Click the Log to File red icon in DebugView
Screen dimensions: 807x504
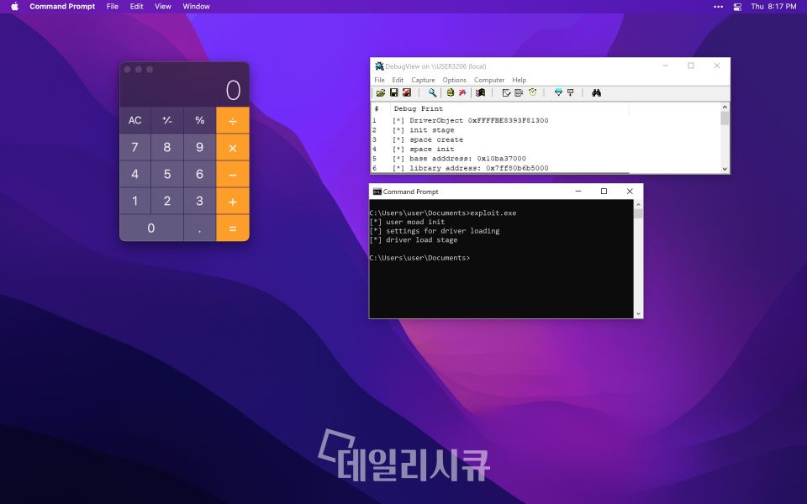pos(407,92)
